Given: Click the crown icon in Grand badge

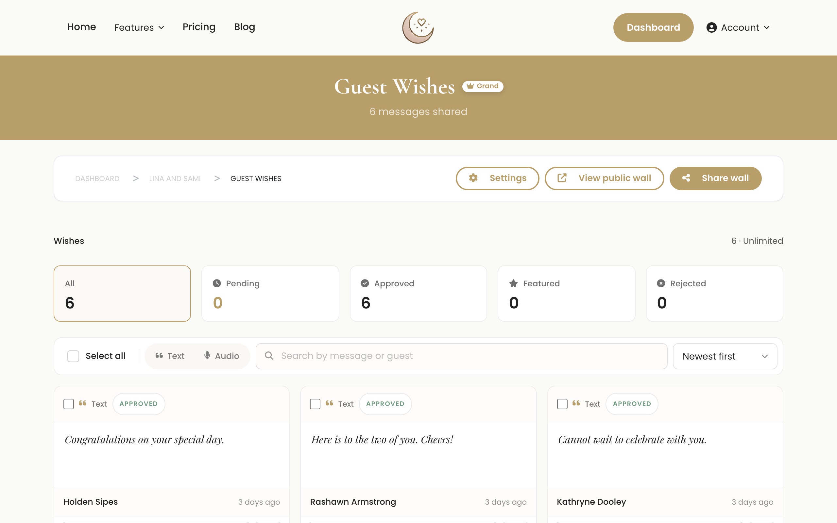Looking at the screenshot, I should [470, 86].
